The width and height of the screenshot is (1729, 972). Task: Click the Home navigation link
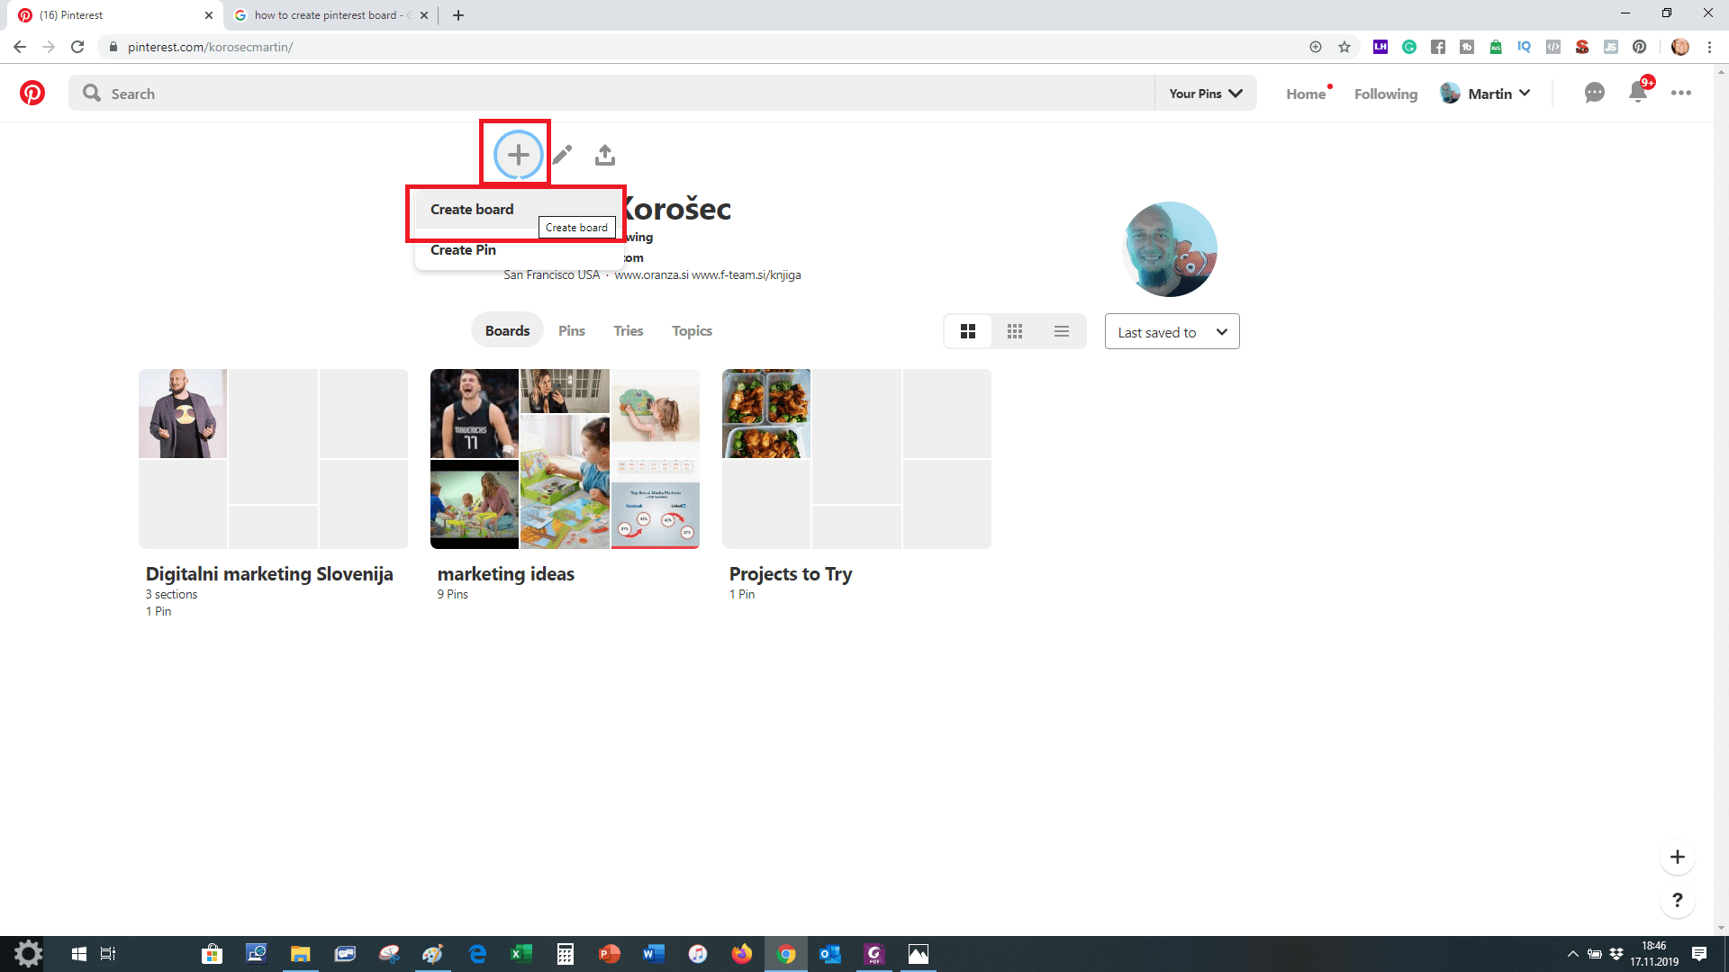pos(1305,94)
